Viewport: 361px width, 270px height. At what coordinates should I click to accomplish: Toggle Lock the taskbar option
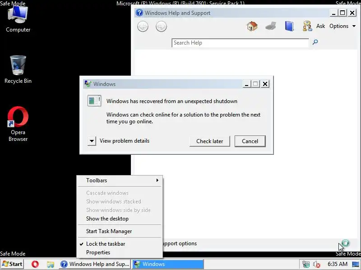[120, 244]
